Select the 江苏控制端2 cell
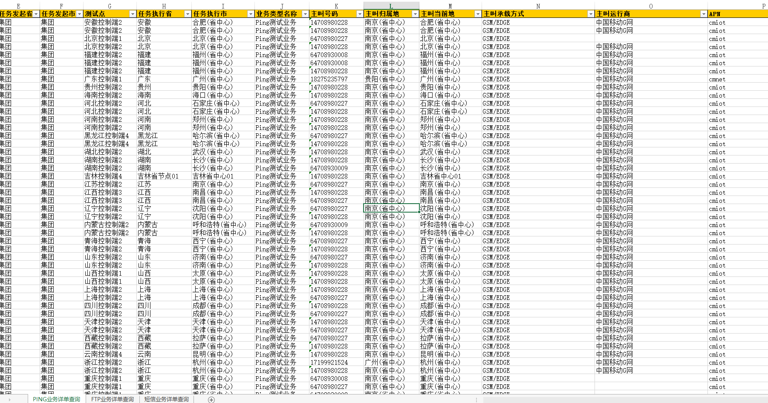768x403 pixels. click(x=110, y=184)
